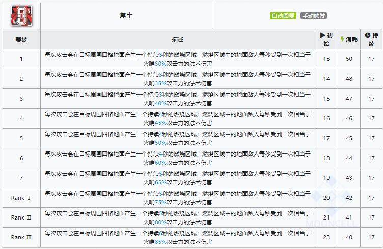Click the 85% value in Rank Ⅲ

pos(160,242)
